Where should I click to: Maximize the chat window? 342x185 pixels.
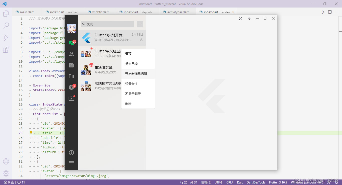pos(265,19)
